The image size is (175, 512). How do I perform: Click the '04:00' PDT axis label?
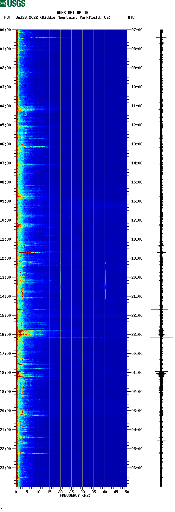(5, 106)
